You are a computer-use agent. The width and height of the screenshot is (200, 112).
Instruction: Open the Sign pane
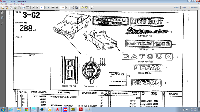coord(184,8)
